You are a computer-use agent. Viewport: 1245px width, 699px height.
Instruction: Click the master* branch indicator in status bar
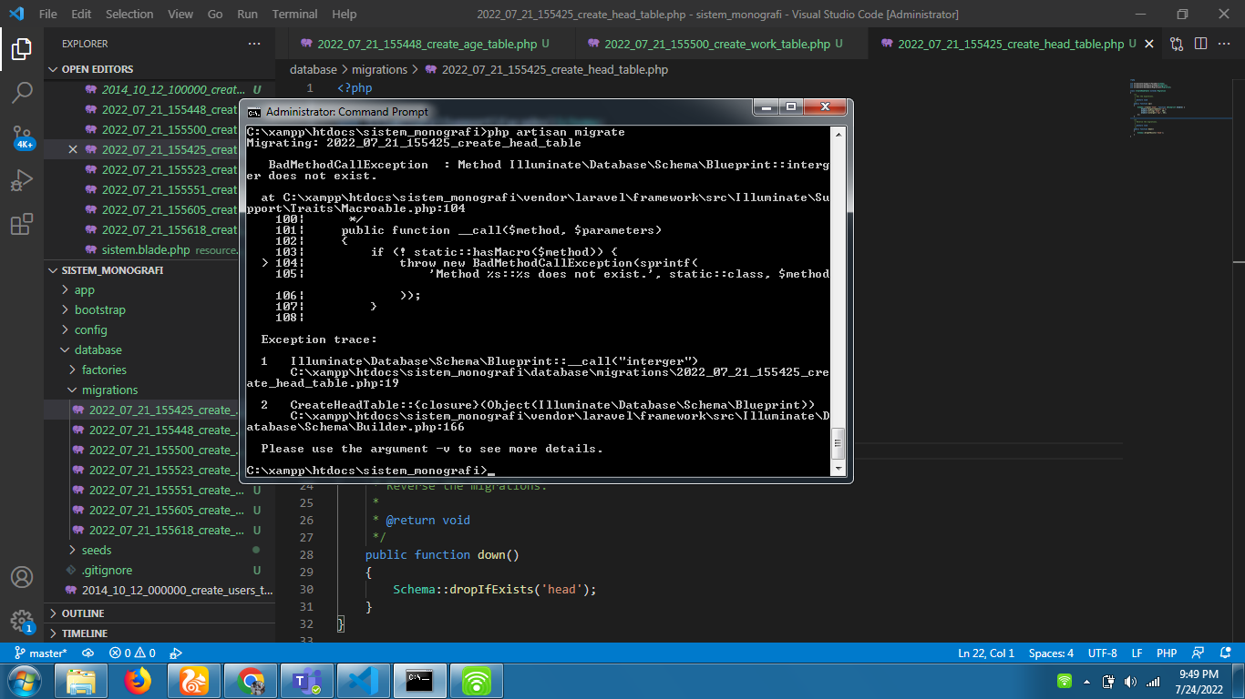tap(41, 653)
